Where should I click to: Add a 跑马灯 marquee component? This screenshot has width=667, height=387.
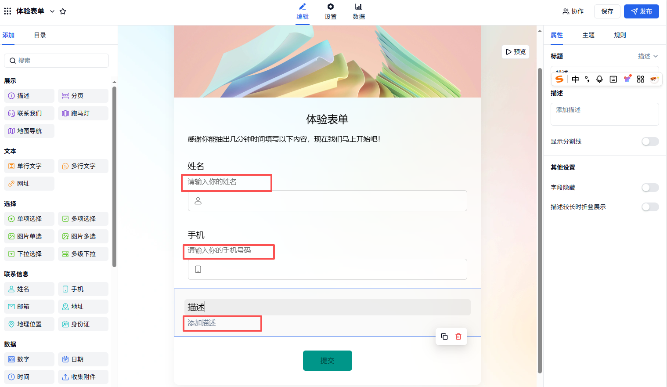pos(83,113)
